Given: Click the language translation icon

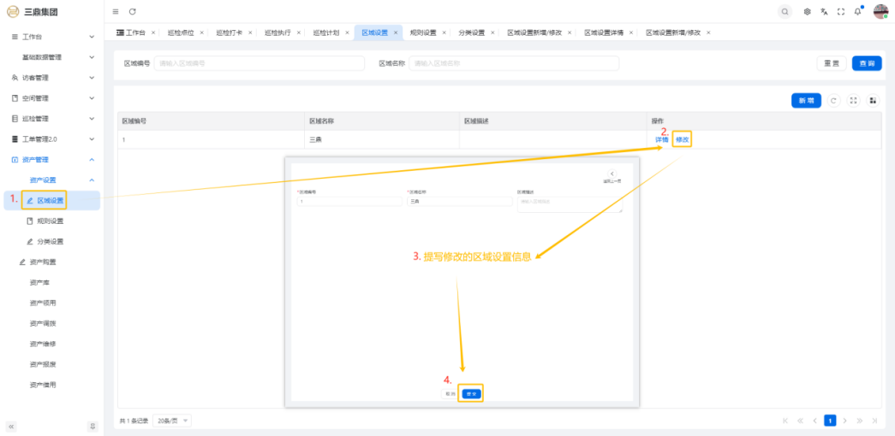Looking at the screenshot, I should tap(824, 11).
